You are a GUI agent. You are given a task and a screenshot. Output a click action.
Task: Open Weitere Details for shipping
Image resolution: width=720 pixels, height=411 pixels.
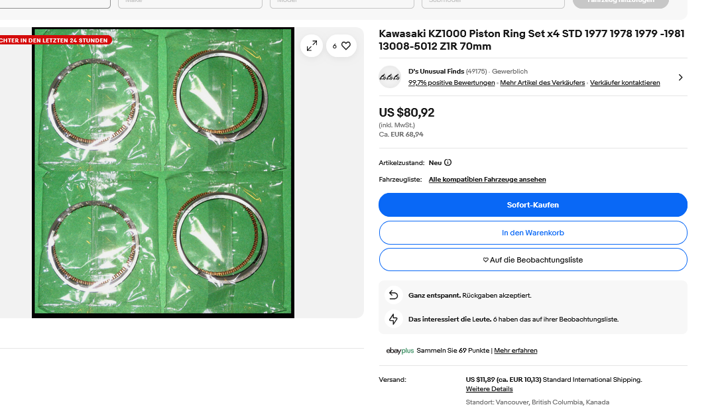point(489,389)
